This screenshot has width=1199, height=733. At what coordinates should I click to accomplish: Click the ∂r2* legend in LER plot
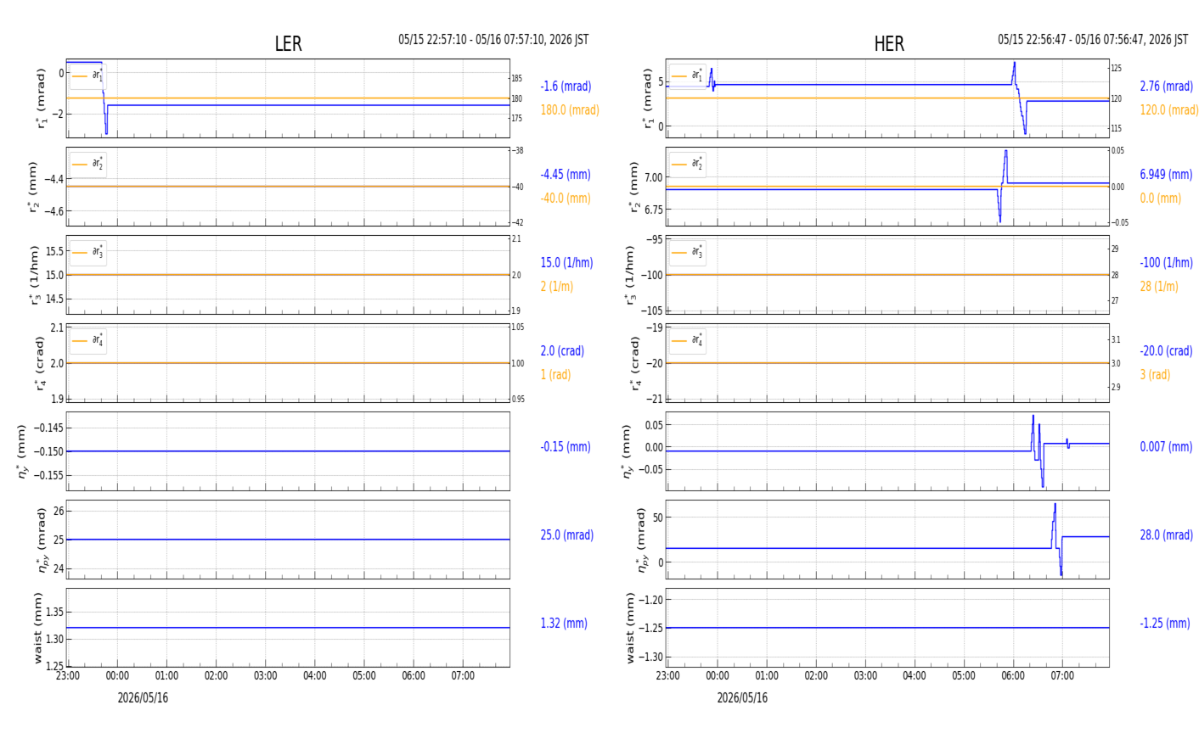tap(87, 164)
